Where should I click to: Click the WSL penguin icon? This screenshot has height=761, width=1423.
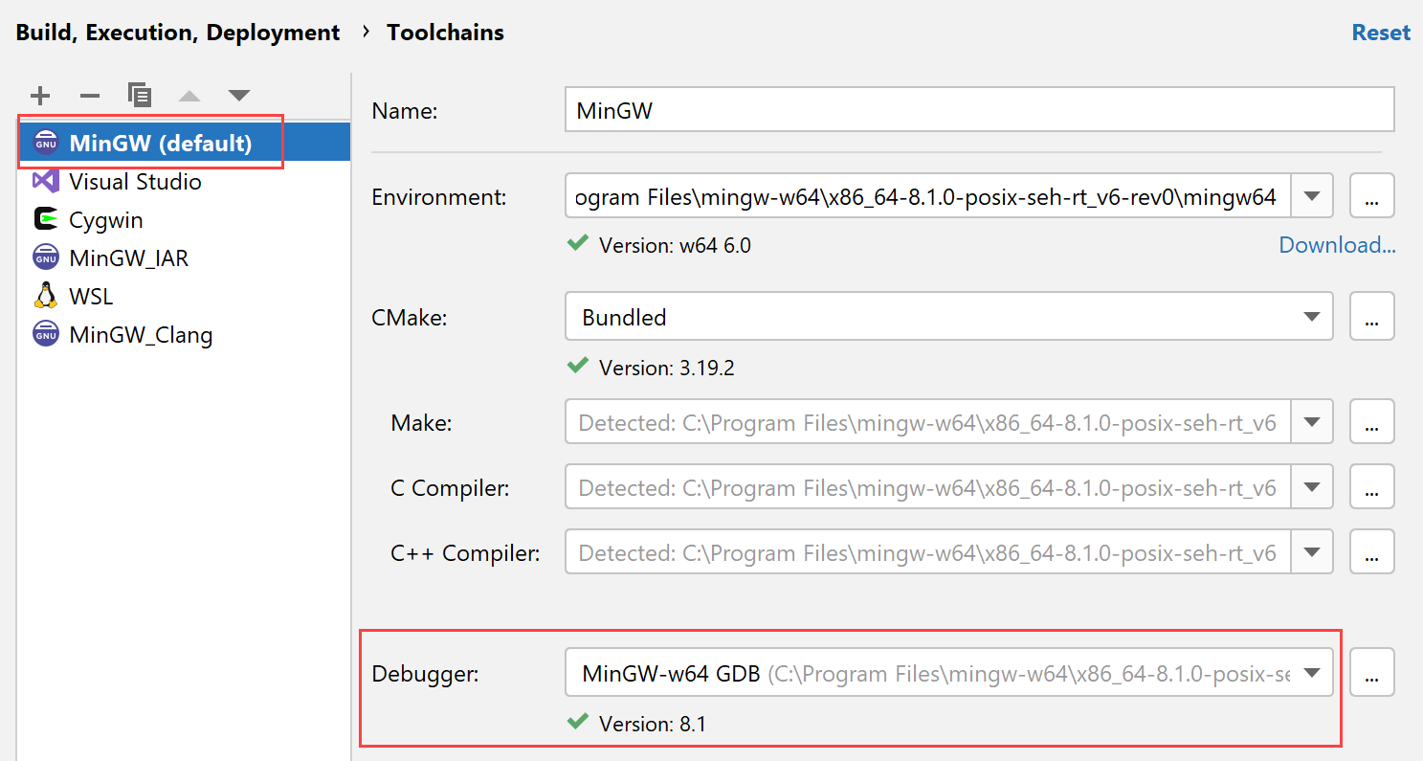(45, 296)
